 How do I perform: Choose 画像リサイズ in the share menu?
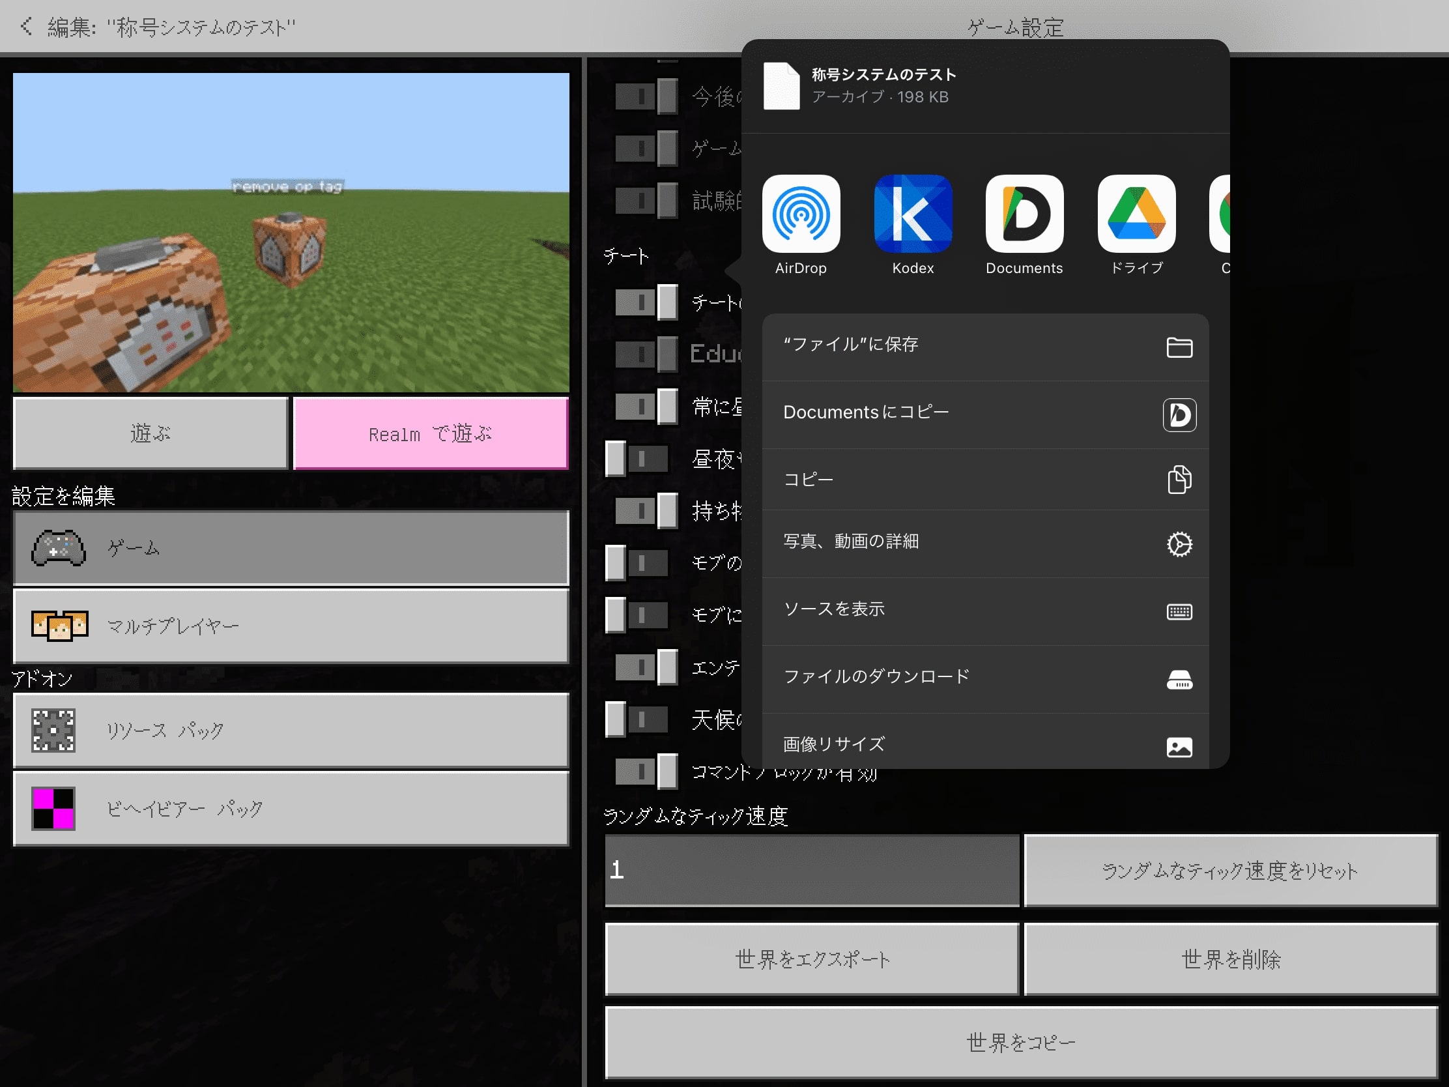click(985, 741)
